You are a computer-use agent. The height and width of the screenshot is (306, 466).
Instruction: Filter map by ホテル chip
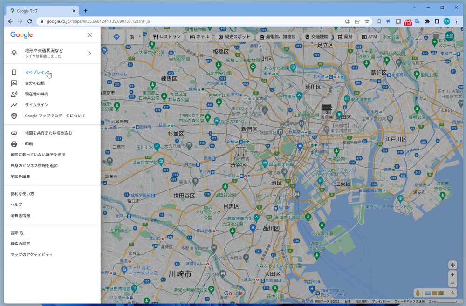pyautogui.click(x=199, y=37)
